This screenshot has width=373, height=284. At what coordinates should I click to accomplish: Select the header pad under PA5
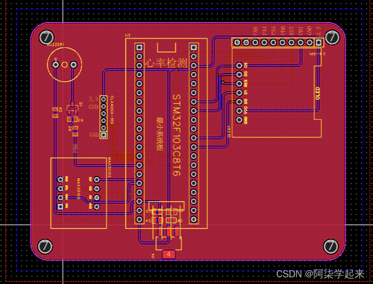pos(273,43)
